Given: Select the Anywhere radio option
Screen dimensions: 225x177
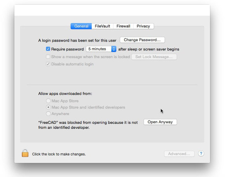Looking at the screenshot, I should coord(48,114).
